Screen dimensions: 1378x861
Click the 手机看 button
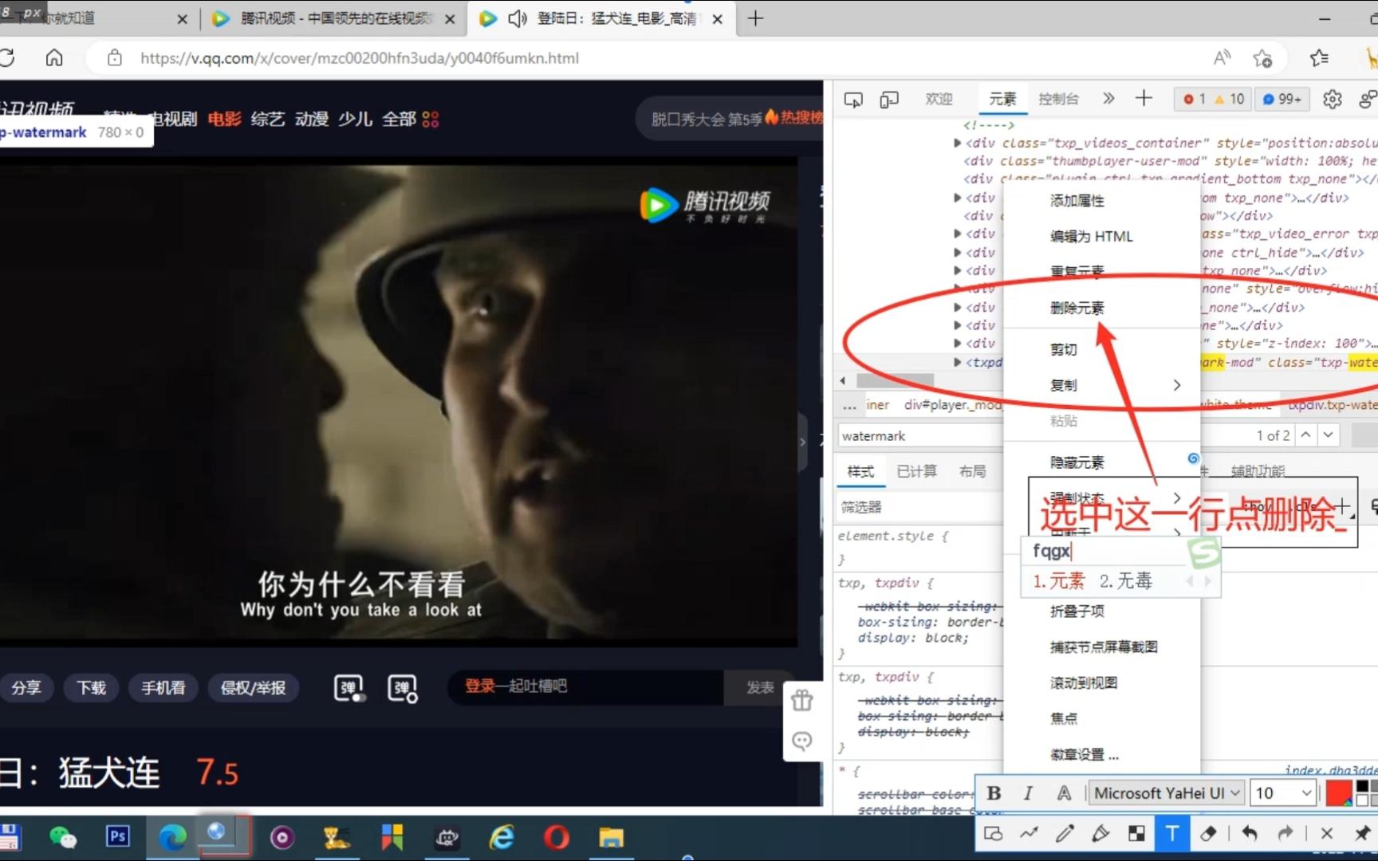[163, 687]
